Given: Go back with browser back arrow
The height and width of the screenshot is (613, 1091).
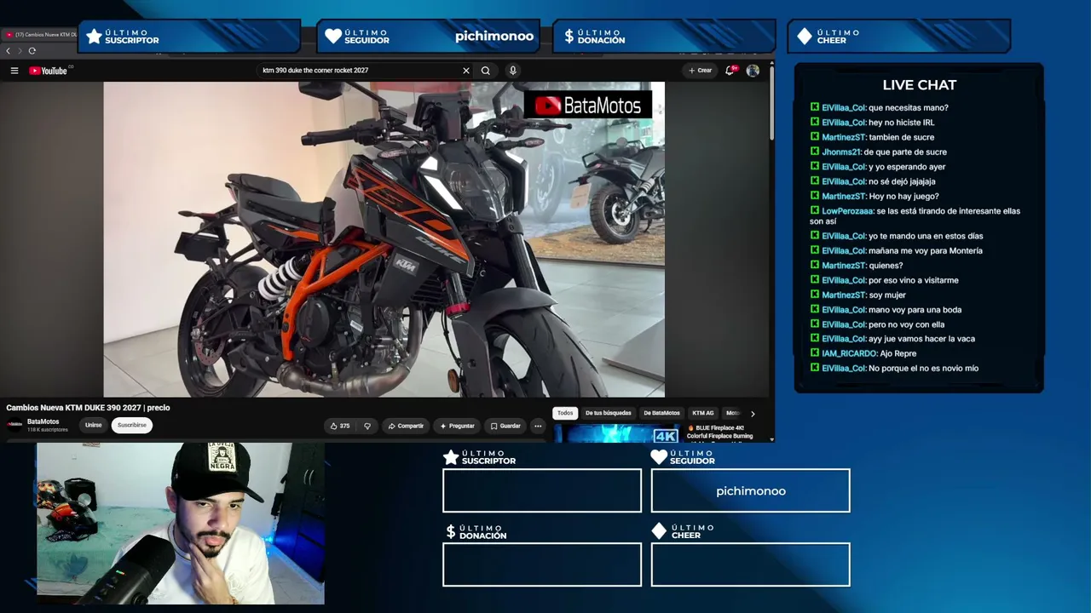Looking at the screenshot, I should [x=8, y=51].
